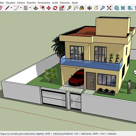Viewport: 136px width, 136px height.
Task: Select the Rectangle shape tool
Action: (25, 8)
